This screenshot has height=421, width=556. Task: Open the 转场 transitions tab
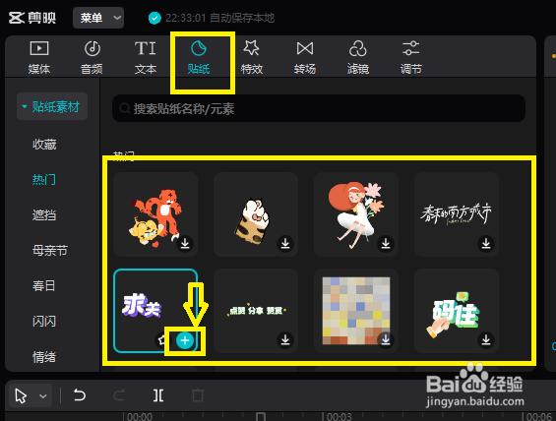pyautogui.click(x=305, y=57)
